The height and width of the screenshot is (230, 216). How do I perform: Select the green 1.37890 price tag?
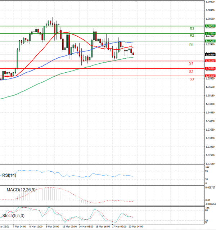click(x=210, y=33)
